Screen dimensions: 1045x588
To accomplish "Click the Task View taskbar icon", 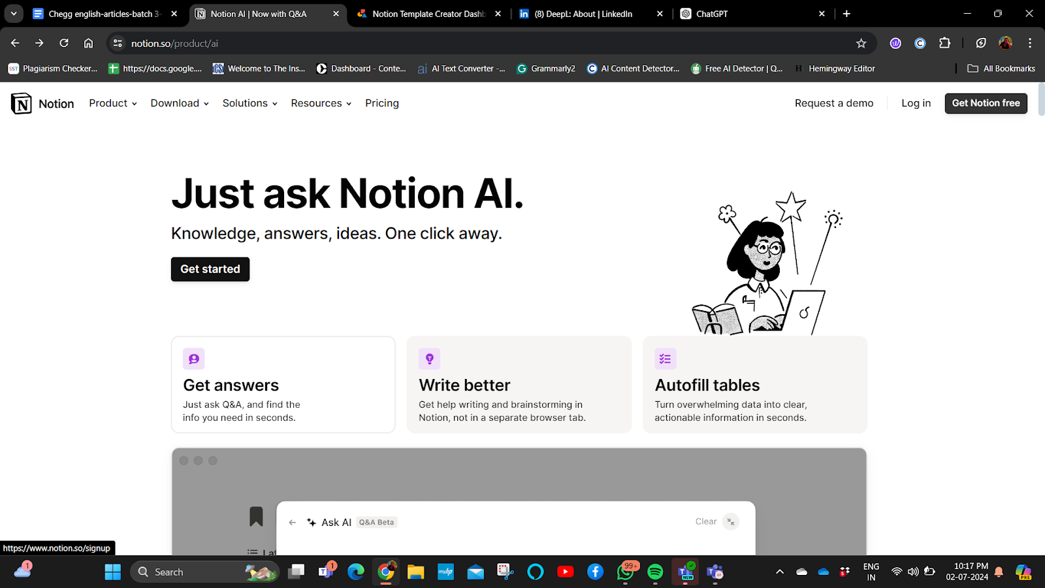I will [297, 572].
